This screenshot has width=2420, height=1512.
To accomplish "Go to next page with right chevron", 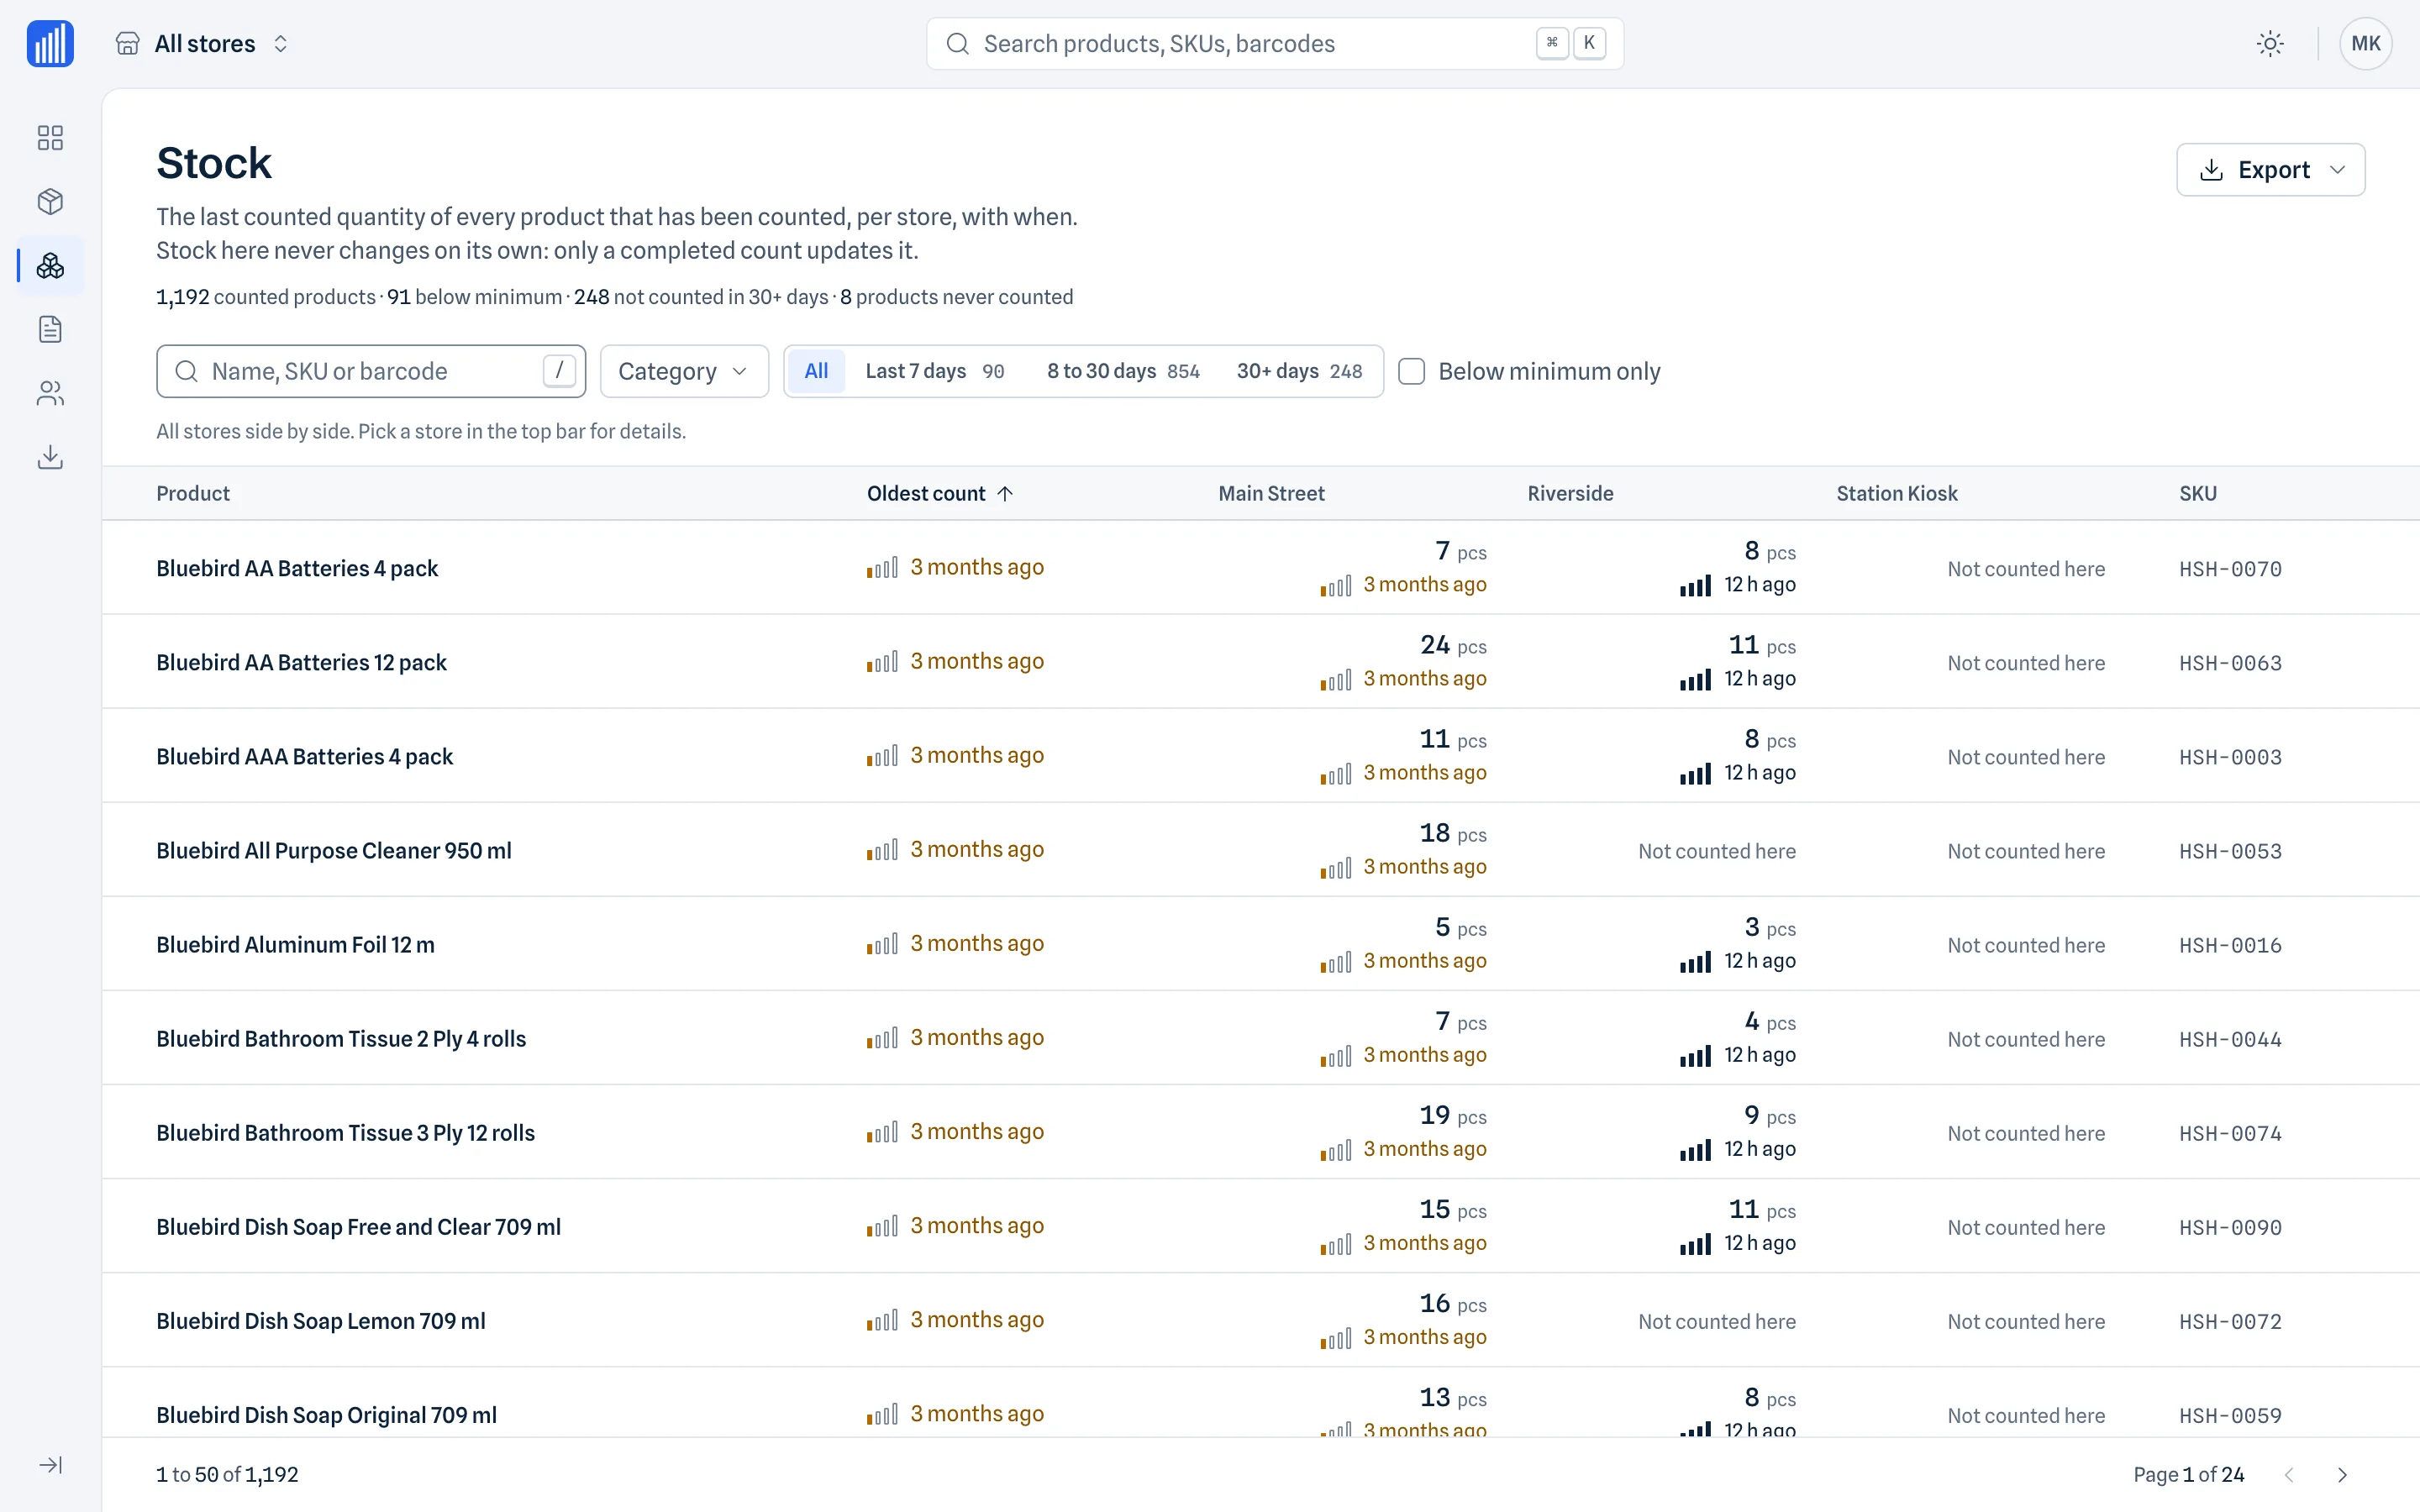I will (x=2342, y=1475).
